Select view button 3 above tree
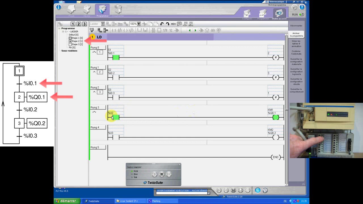 84,24
